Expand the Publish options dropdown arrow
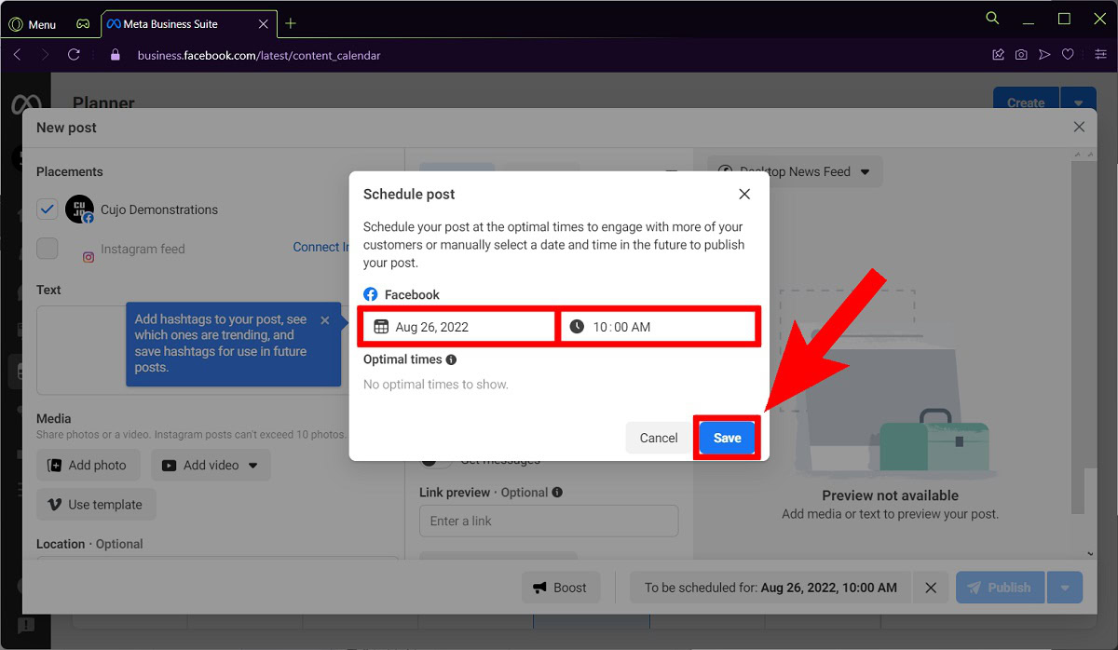The width and height of the screenshot is (1118, 650). [x=1065, y=588]
